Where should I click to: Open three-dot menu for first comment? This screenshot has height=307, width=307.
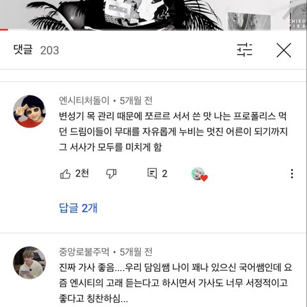[292, 174]
